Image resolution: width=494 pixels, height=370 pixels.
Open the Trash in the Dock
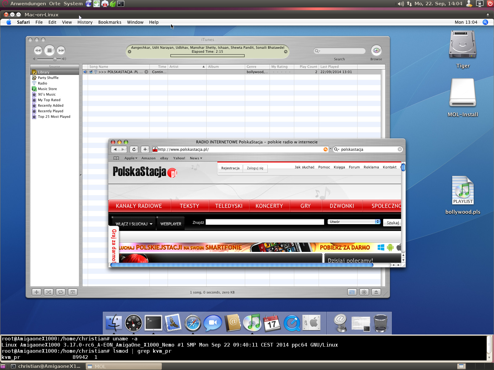[380, 323]
